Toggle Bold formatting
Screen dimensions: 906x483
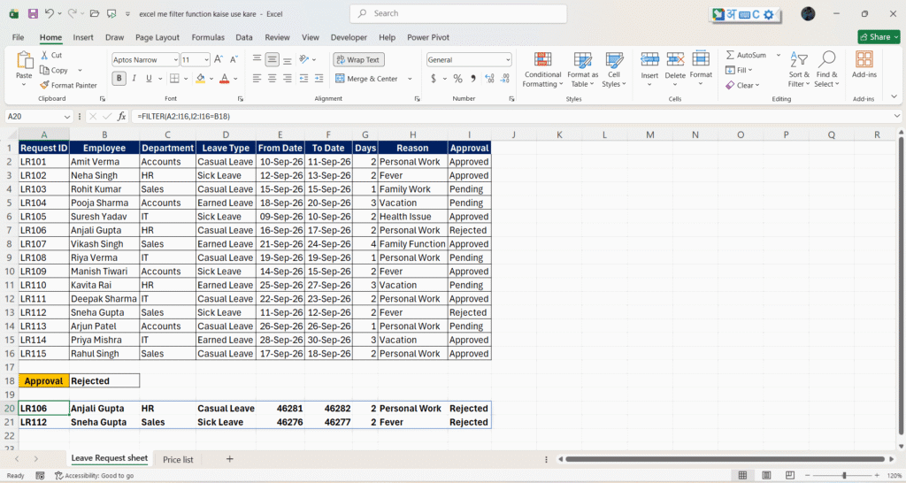(x=119, y=78)
